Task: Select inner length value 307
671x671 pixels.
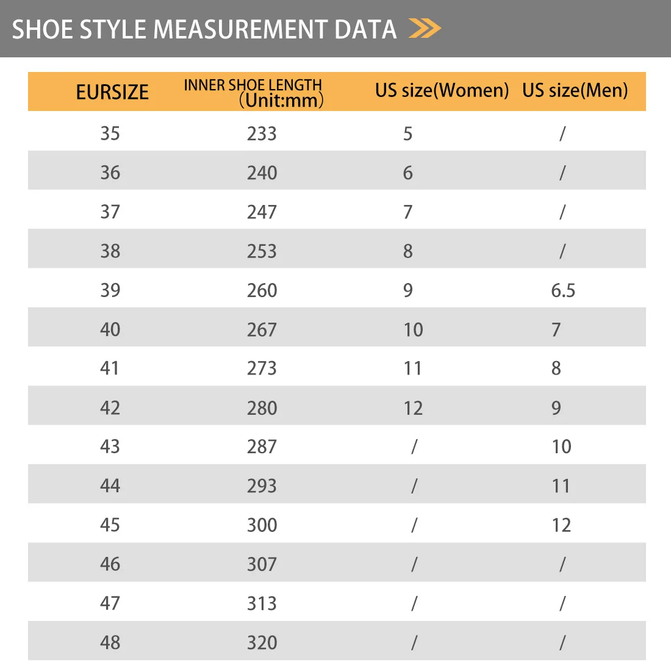Action: tap(262, 564)
